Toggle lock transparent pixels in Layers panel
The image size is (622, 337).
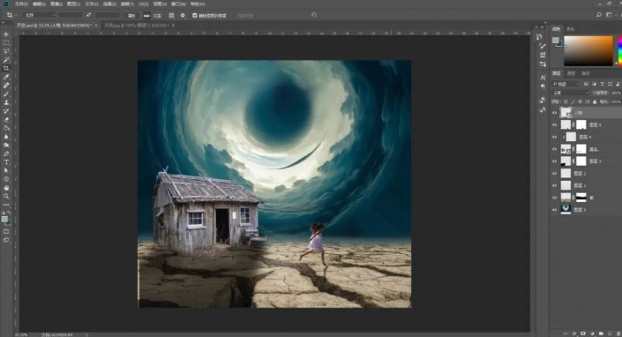click(x=566, y=101)
